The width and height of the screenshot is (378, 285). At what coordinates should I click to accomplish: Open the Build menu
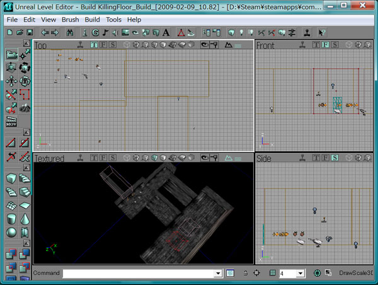92,20
